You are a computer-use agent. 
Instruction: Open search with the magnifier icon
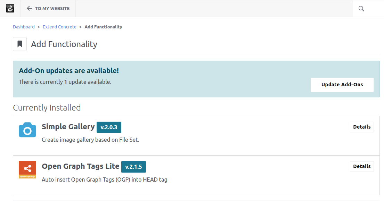(x=361, y=9)
